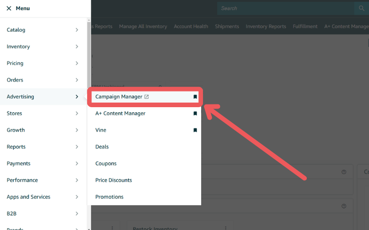Open Inventory Reports in top bar
Screen dimensions: 369x230
266,27
